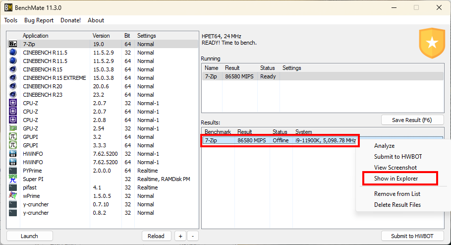Click the GPUPI 3.2 pi icon
The image size is (451, 245).
[x=13, y=137]
